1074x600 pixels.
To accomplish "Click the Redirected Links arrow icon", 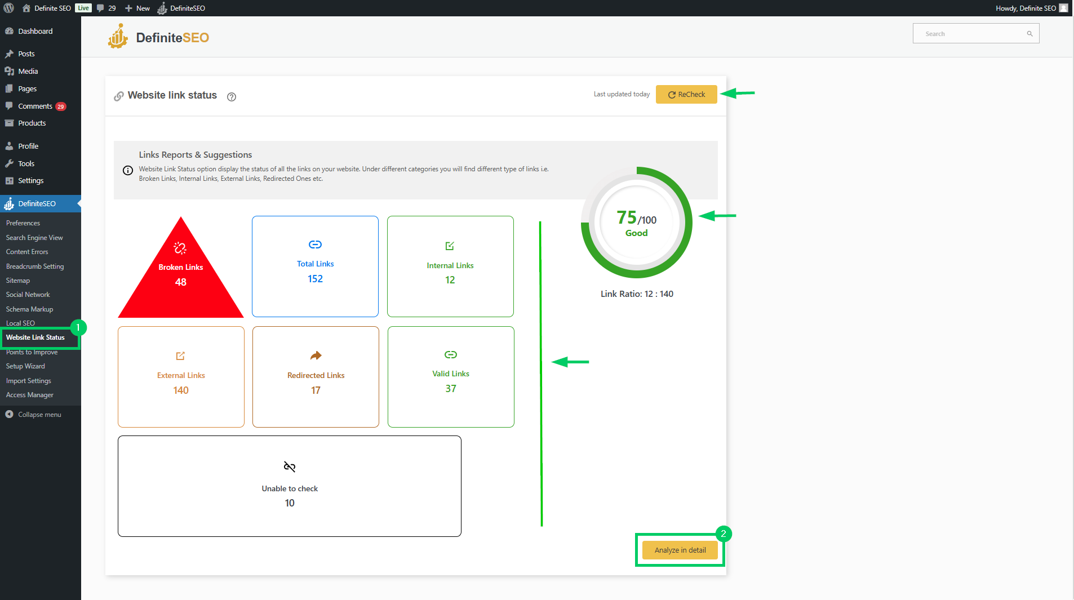I will 316,355.
